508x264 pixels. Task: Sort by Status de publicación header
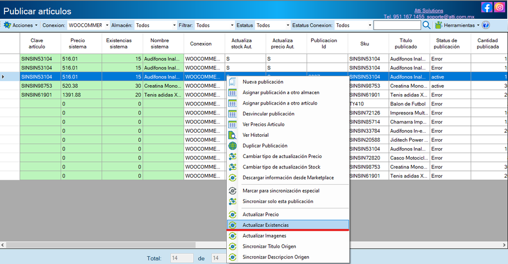pos(450,44)
